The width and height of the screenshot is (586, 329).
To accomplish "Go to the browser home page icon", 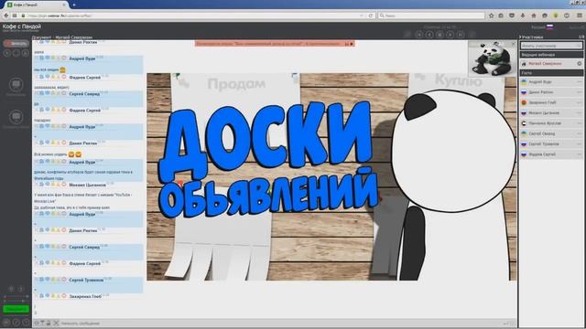I will pyautogui.click(x=534, y=16).
